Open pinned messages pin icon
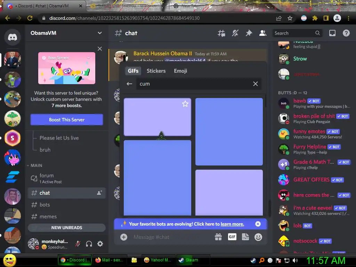This screenshot has height=267, width=356. point(249,33)
